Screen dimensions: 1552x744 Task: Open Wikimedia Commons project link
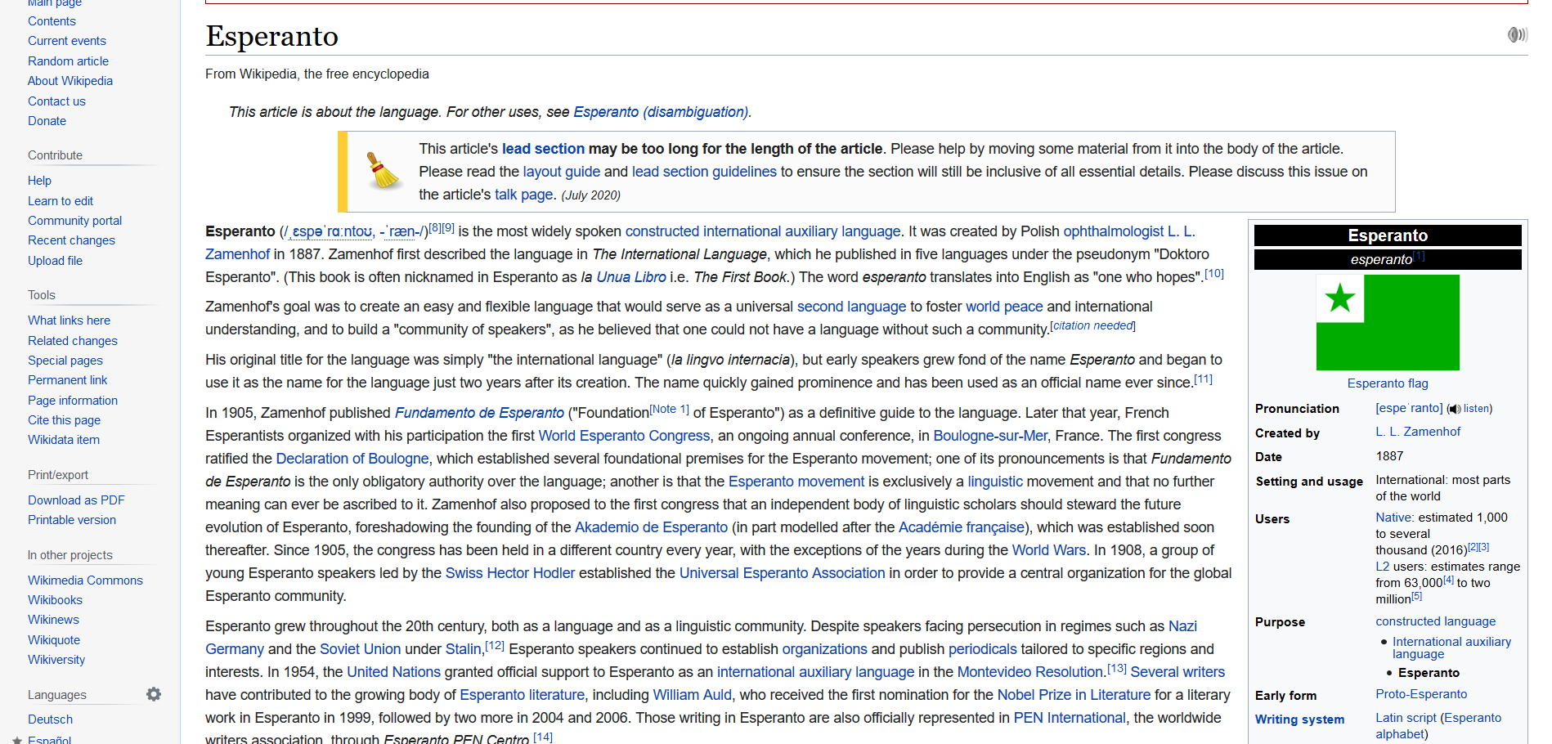click(x=85, y=580)
